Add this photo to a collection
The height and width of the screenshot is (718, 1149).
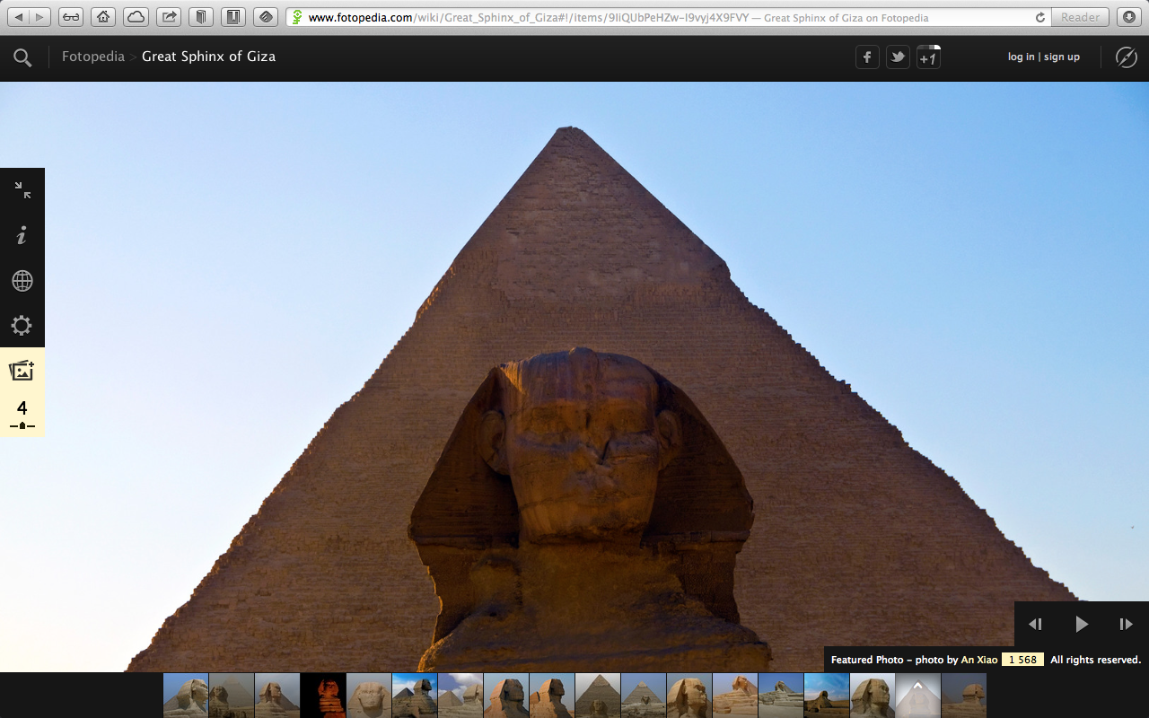[22, 370]
